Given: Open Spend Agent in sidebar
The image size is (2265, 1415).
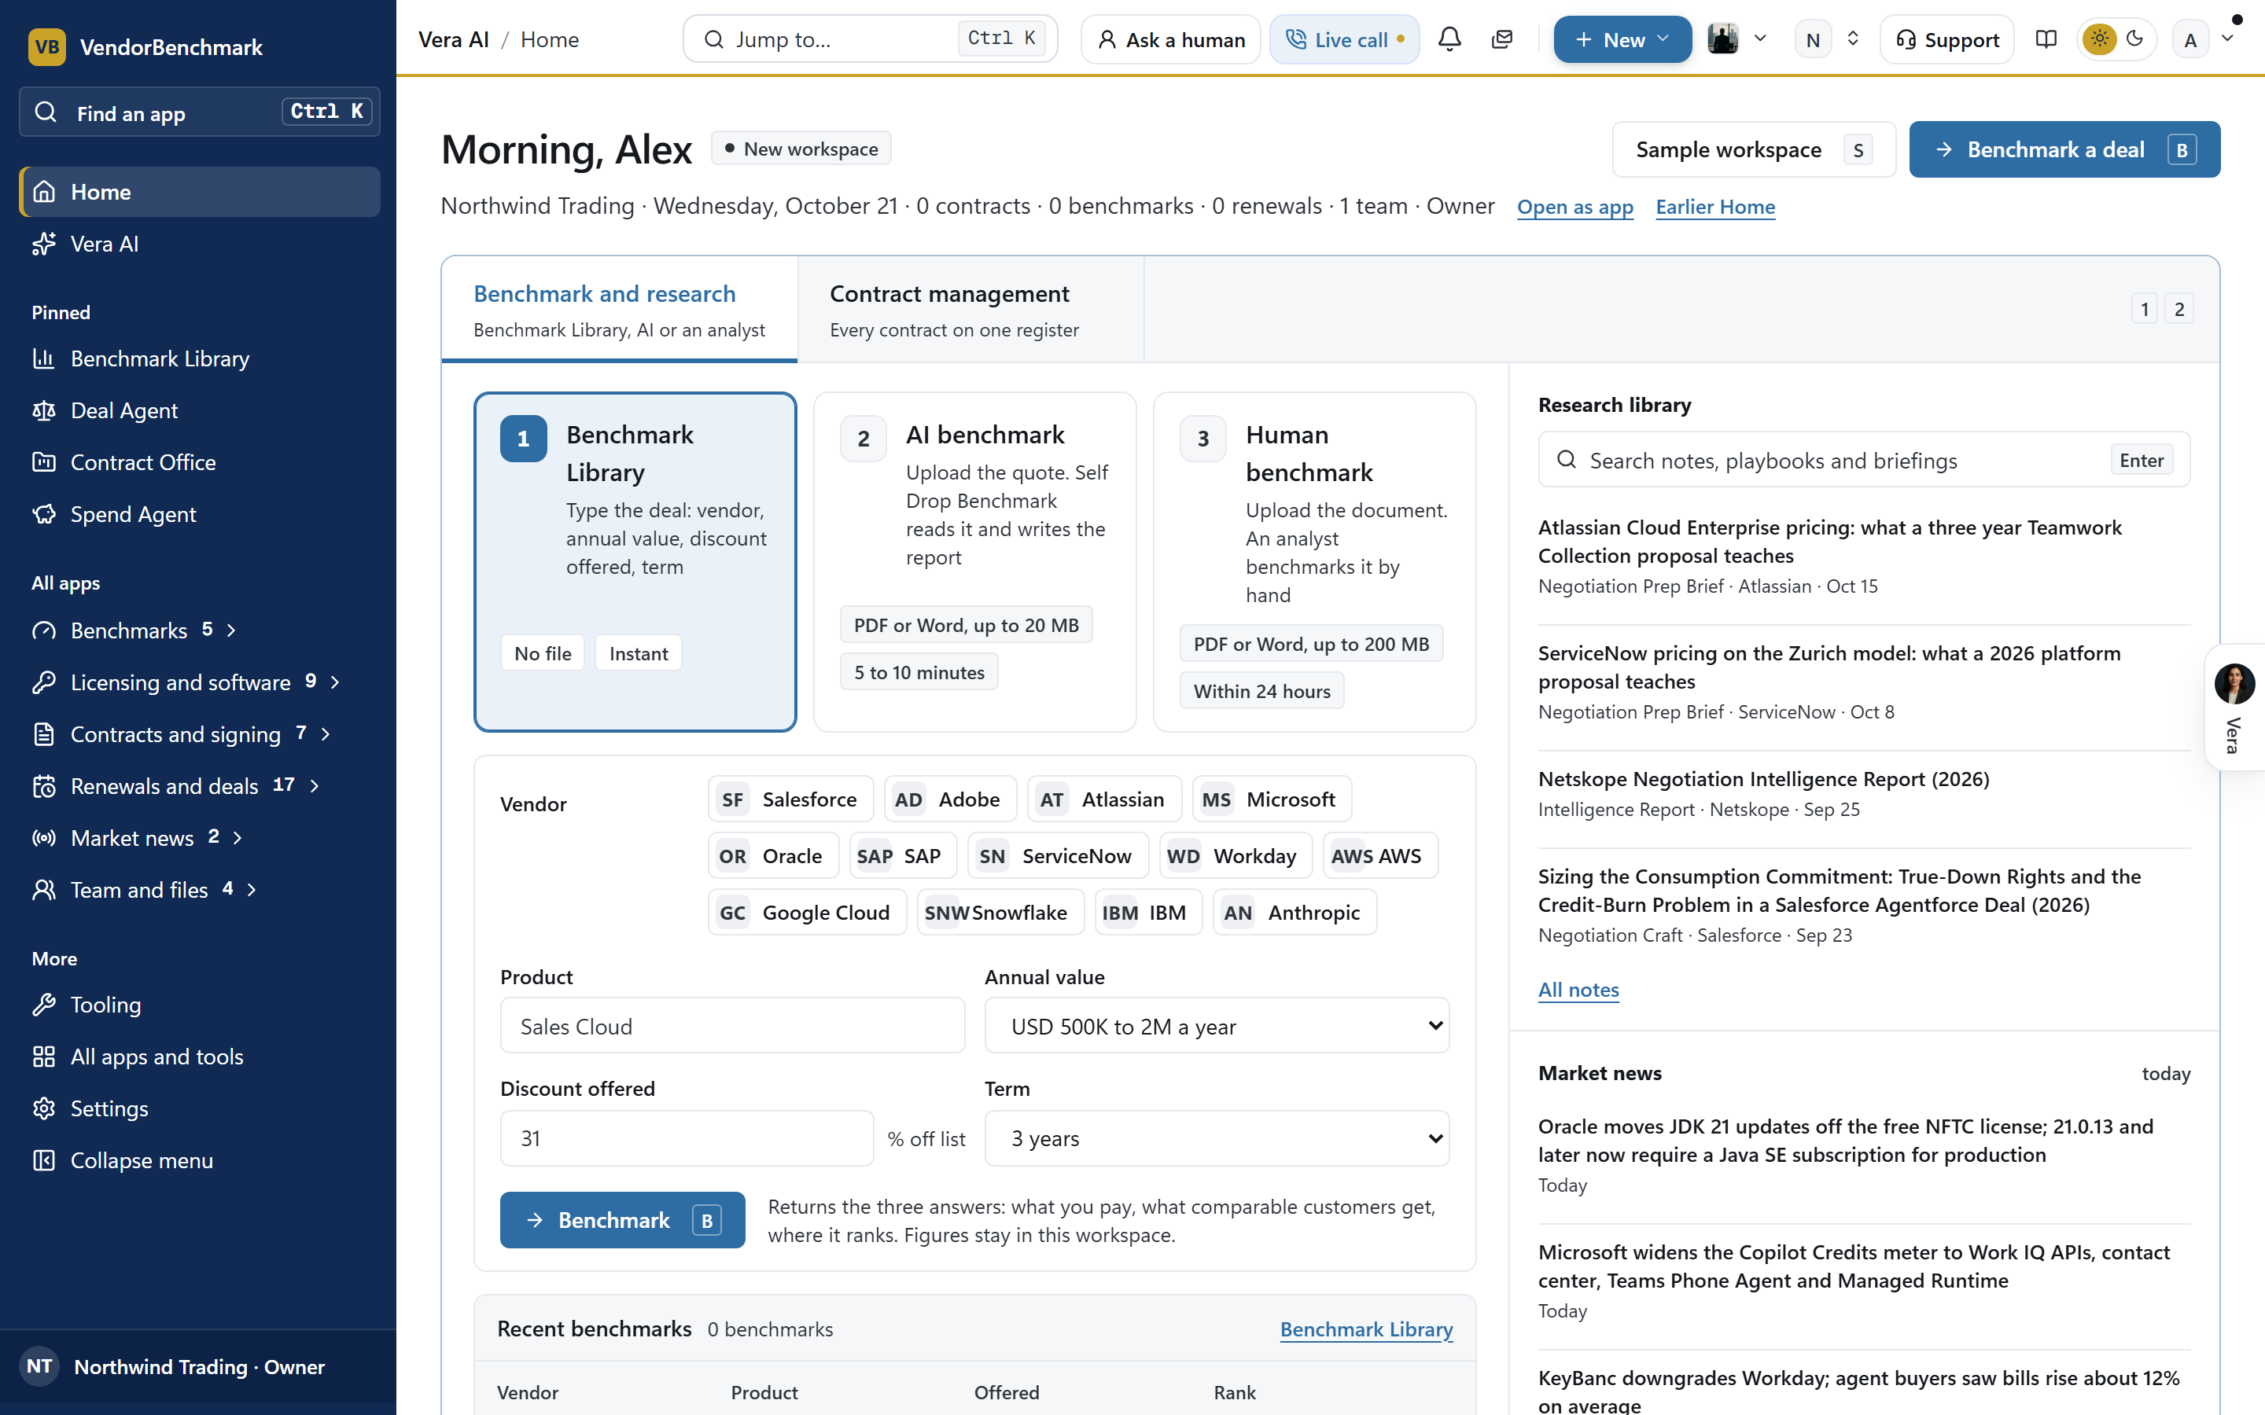Looking at the screenshot, I should coord(199,514).
